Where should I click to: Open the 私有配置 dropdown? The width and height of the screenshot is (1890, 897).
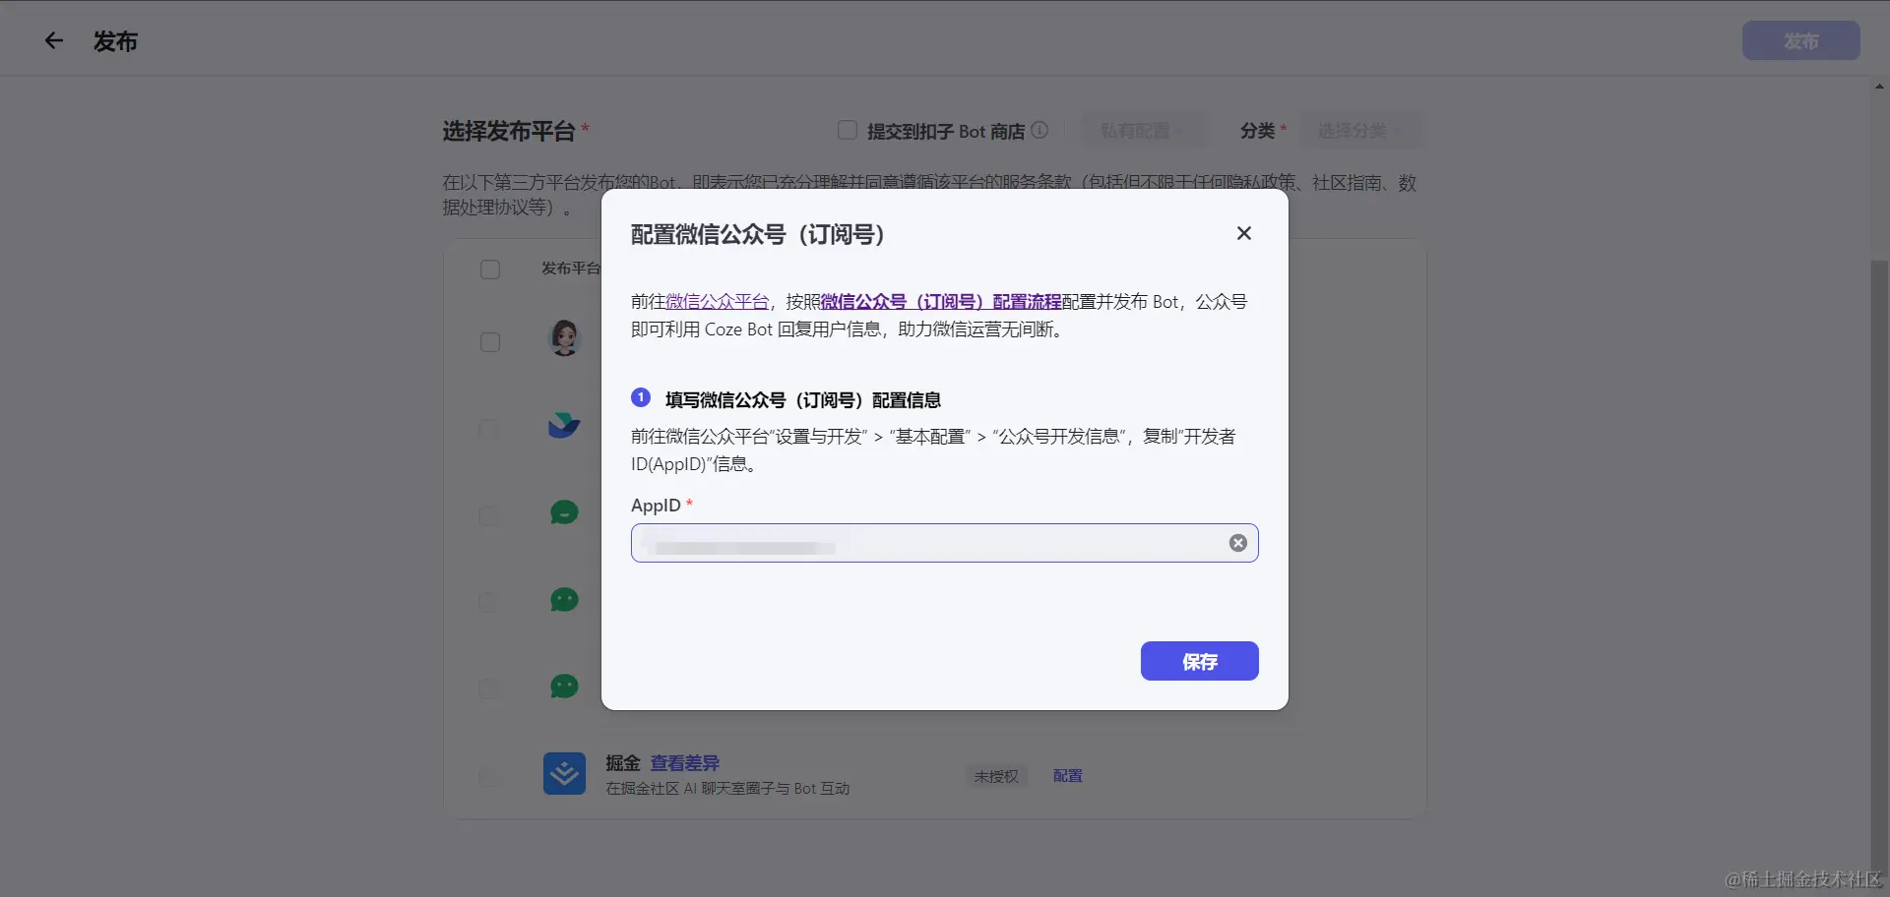(1142, 130)
